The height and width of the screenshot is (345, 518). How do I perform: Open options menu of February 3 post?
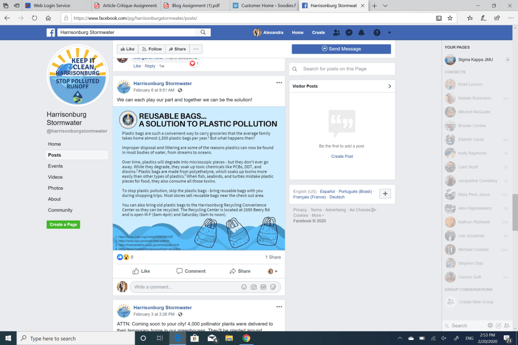[x=279, y=307]
